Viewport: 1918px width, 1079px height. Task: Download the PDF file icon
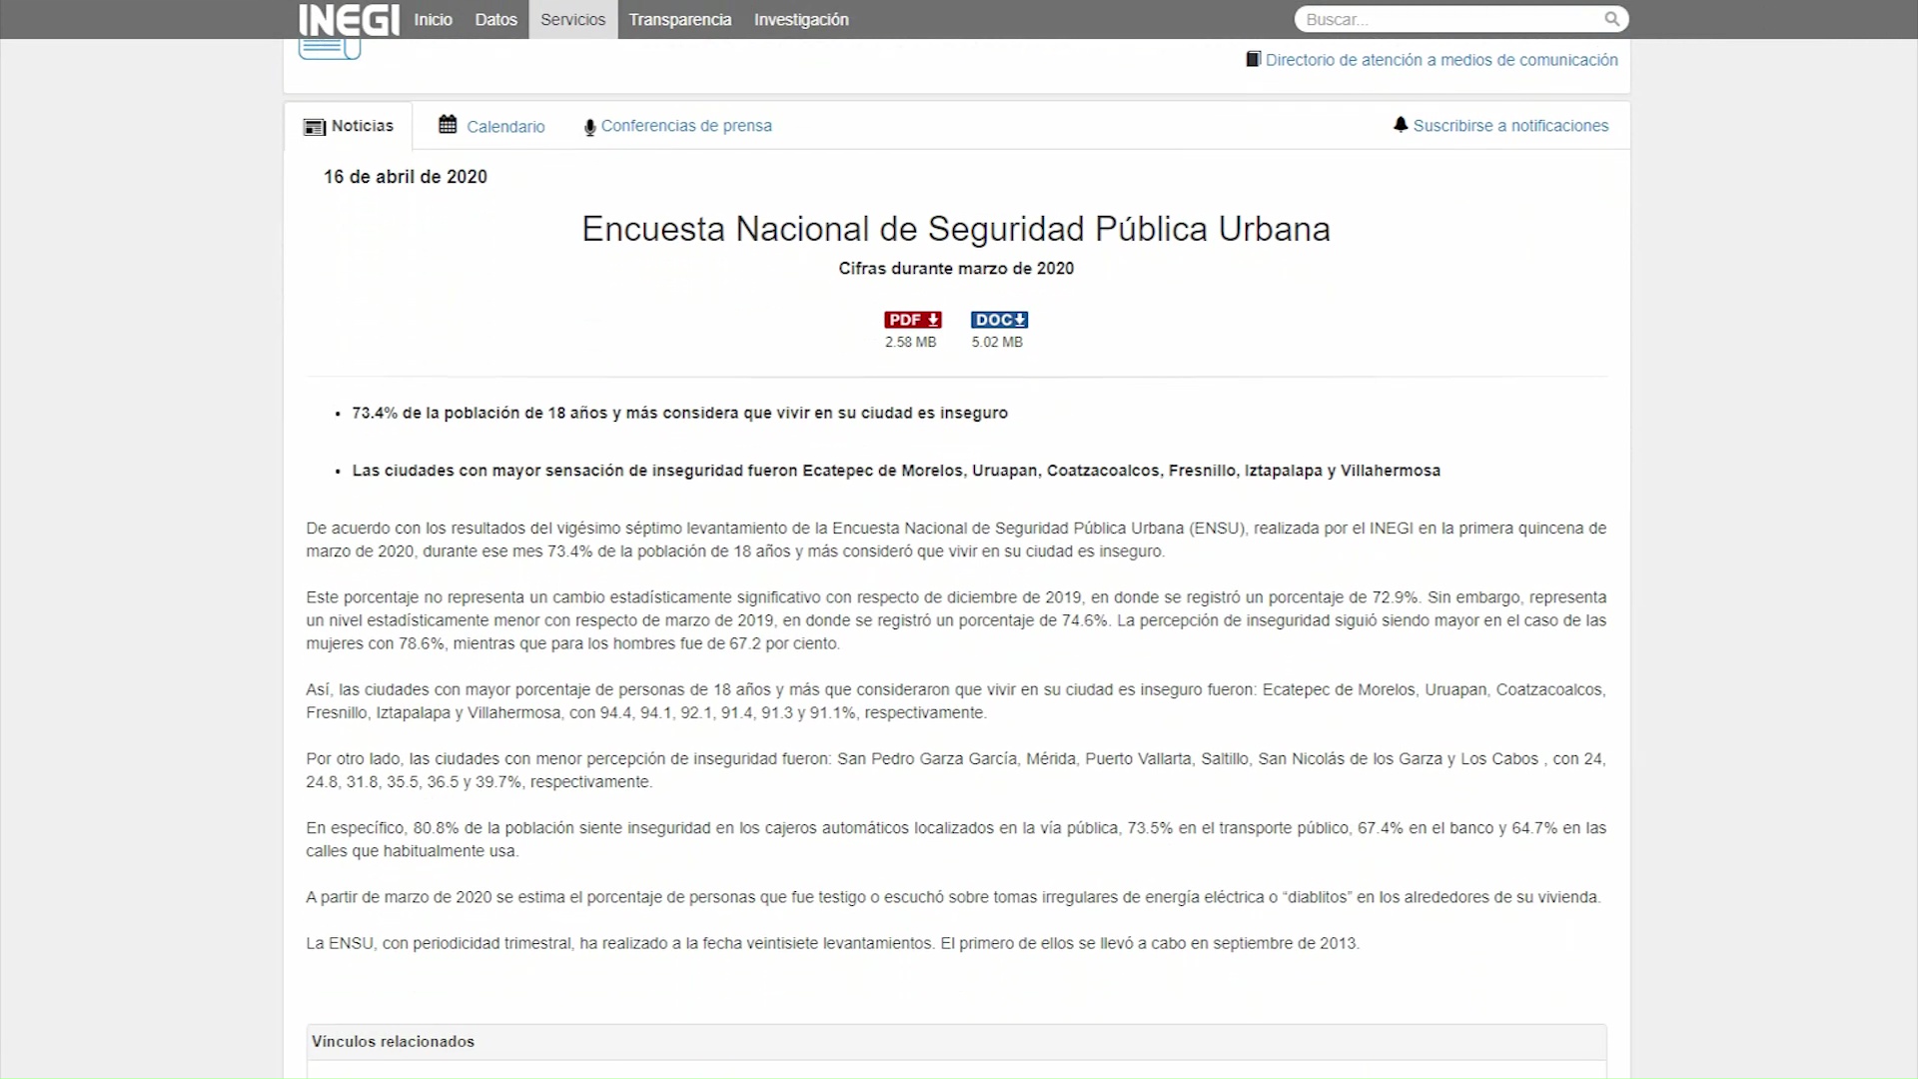[x=912, y=320]
